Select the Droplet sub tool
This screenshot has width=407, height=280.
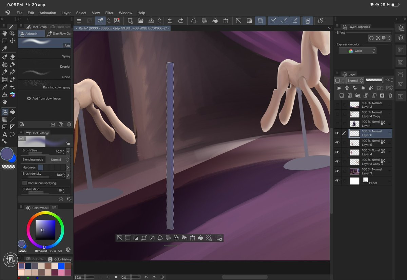point(45,64)
